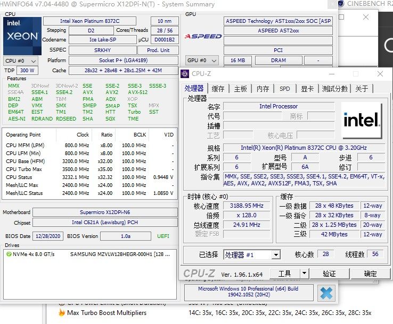
Task: Expand the 工具 button dropdown arrow
Action: coord(304,273)
